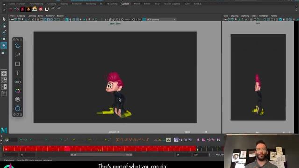Open the Custom shelf tab
The height and width of the screenshot is (168, 299).
[x=125, y=4]
